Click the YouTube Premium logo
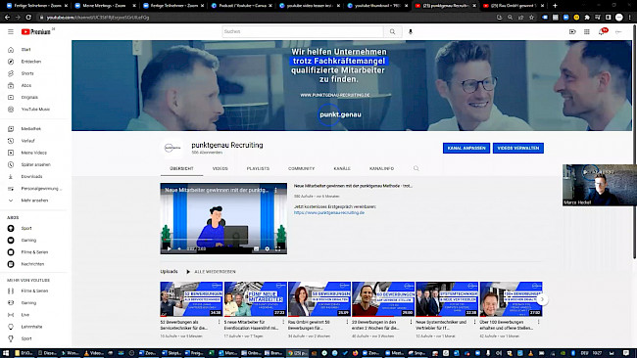 (36, 31)
